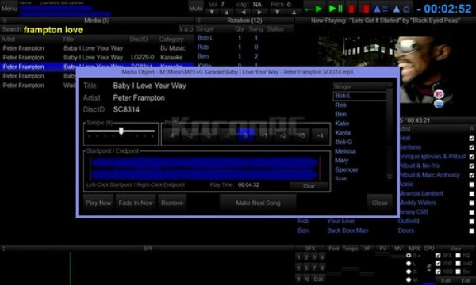This screenshot has height=285, width=476.
Task: Select pitch +2 in the Pitch selector
Action: [x=283, y=135]
